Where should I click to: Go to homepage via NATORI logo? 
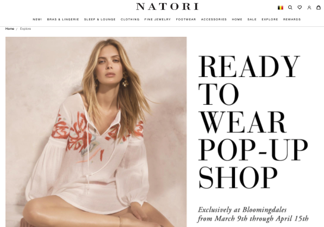pos(167,6)
